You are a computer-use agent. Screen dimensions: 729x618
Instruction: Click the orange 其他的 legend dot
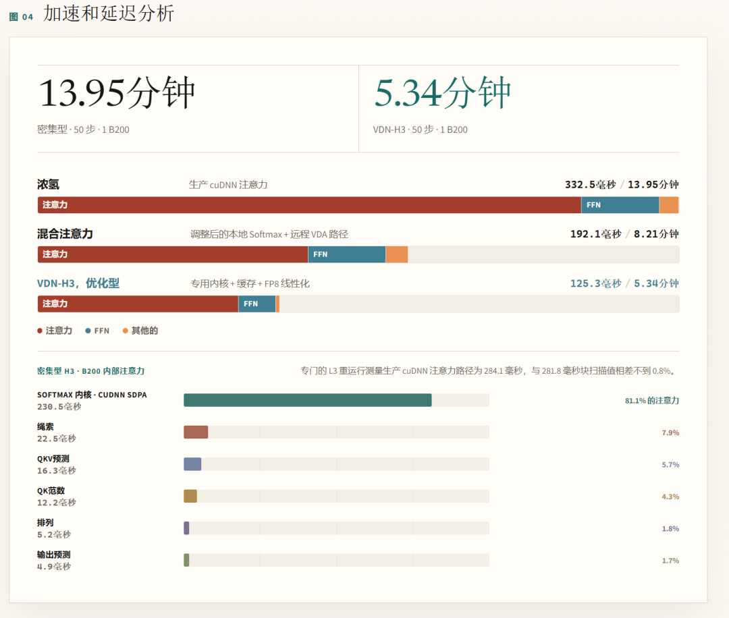(125, 331)
